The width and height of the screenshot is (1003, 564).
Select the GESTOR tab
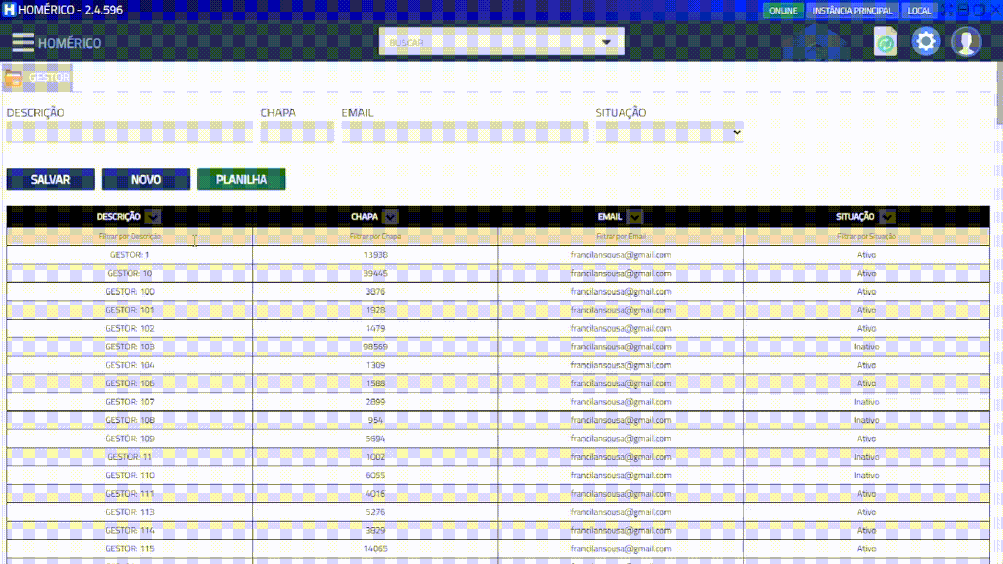[x=49, y=78]
